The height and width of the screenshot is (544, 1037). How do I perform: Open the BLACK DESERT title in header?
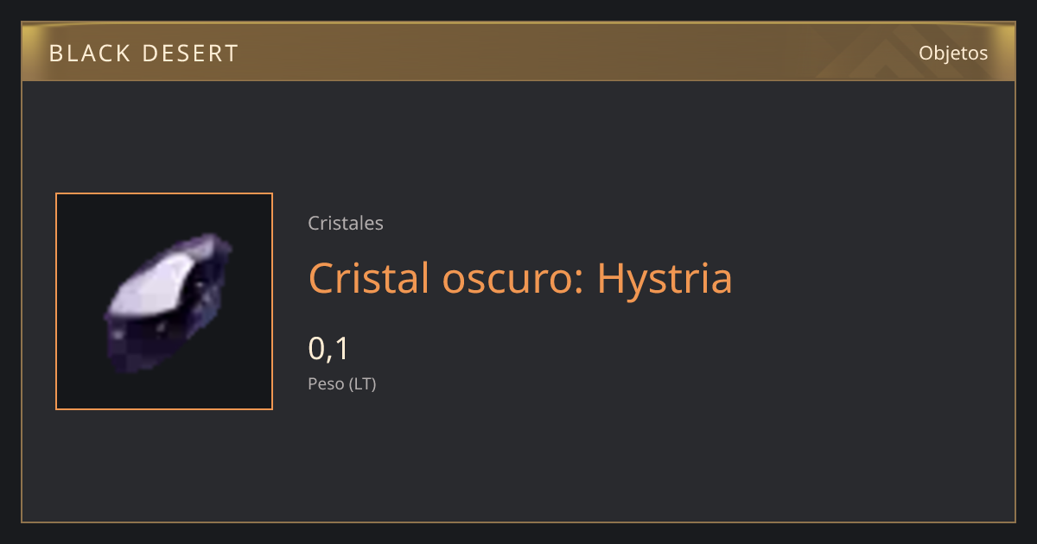click(x=143, y=53)
